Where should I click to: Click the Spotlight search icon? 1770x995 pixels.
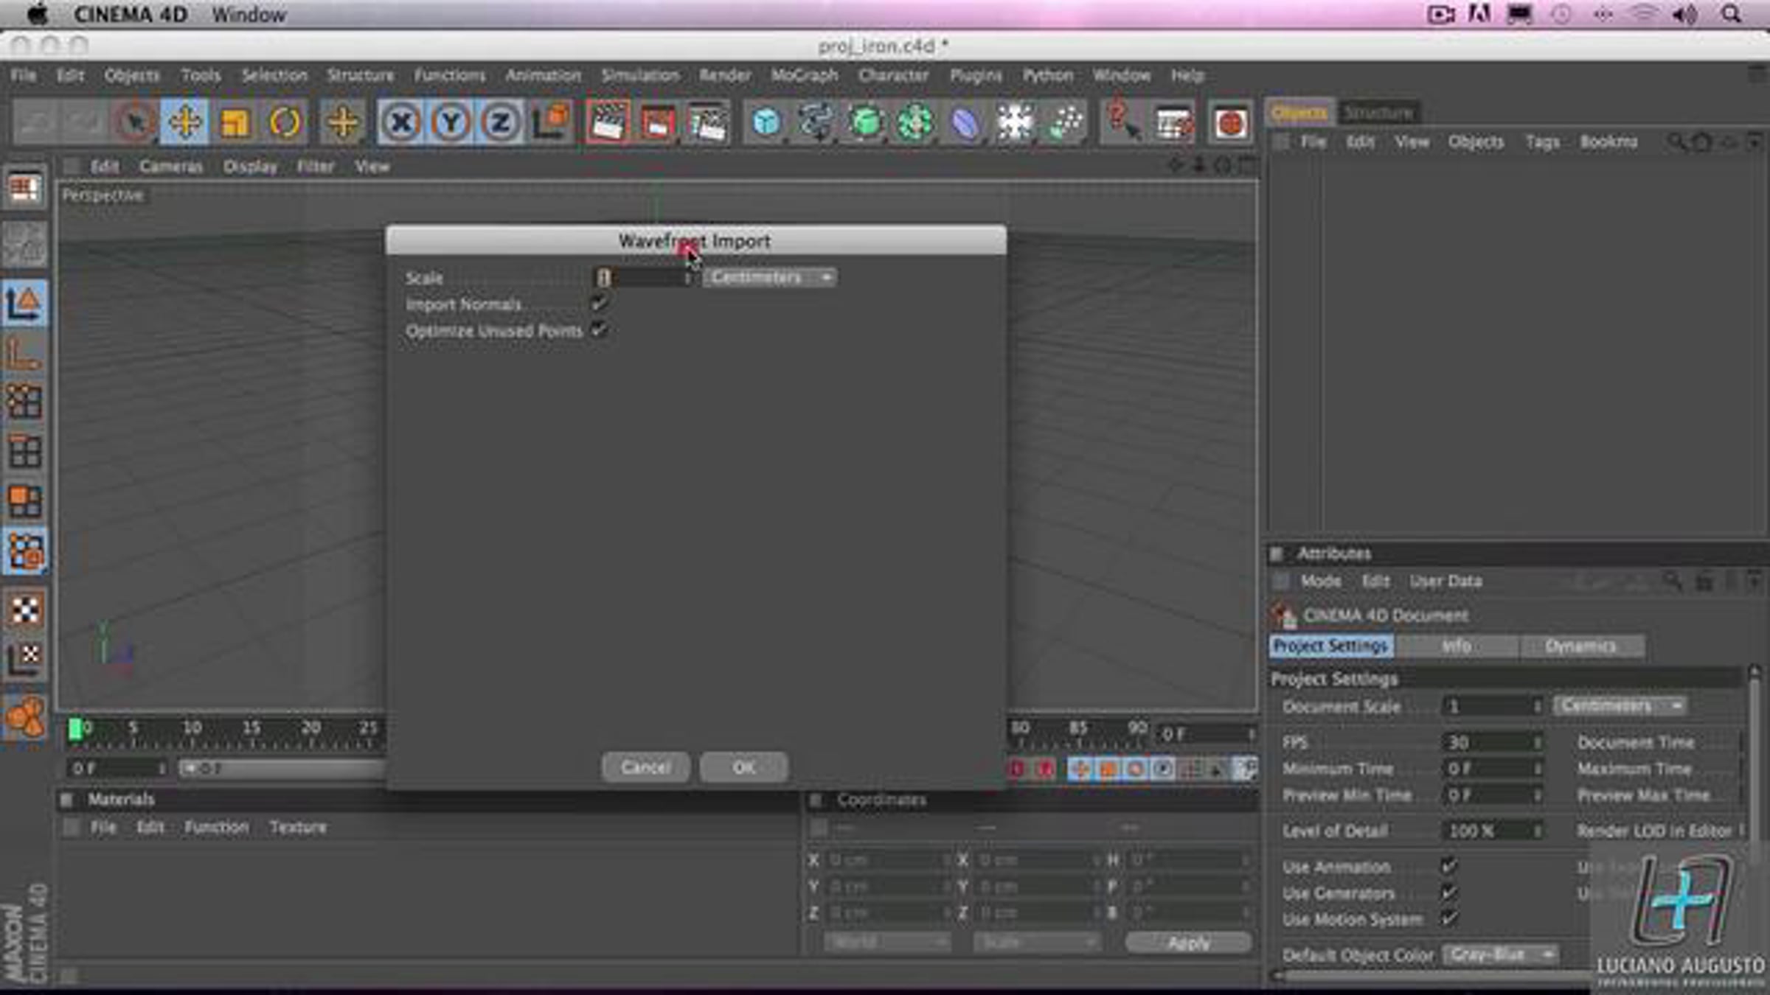coord(1732,14)
